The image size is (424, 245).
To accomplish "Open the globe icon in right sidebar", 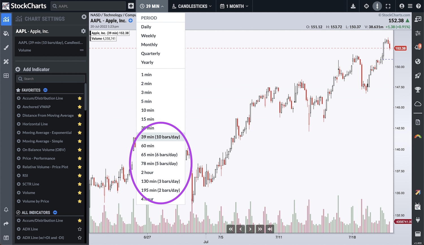I will point(418,62).
